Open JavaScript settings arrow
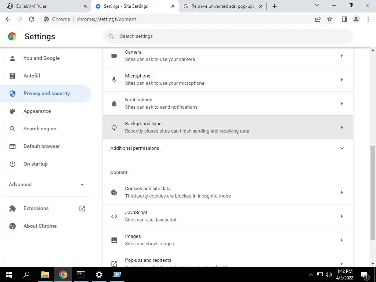Image resolution: width=376 pixels, height=282 pixels. (x=342, y=216)
